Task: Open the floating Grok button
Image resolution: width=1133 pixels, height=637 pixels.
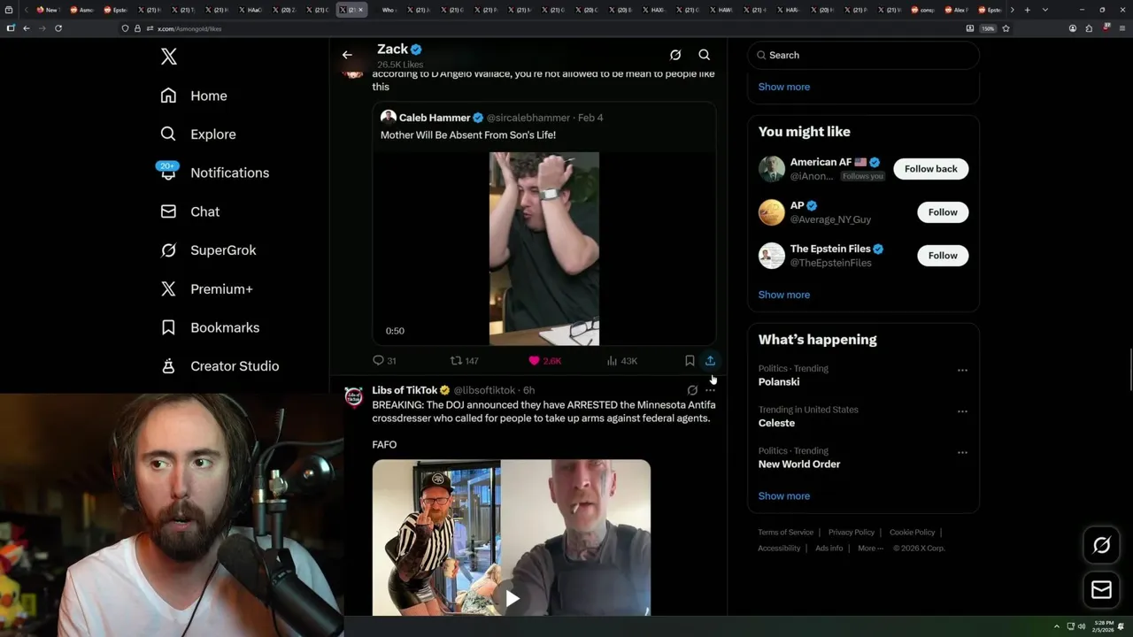Action: click(x=1102, y=546)
